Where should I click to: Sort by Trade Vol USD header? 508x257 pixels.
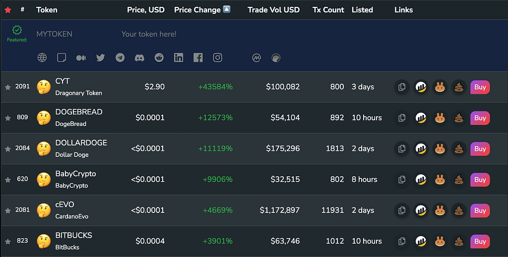click(x=273, y=10)
